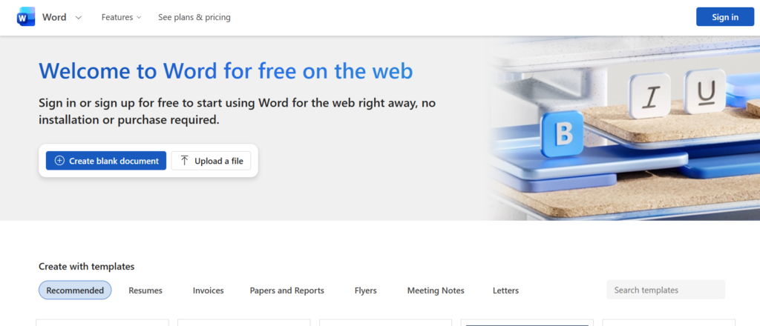Switch to the Resumes tab
This screenshot has width=760, height=326.
click(x=145, y=290)
